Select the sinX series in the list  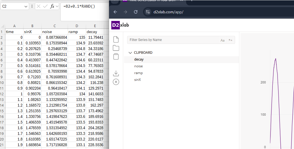137,80
